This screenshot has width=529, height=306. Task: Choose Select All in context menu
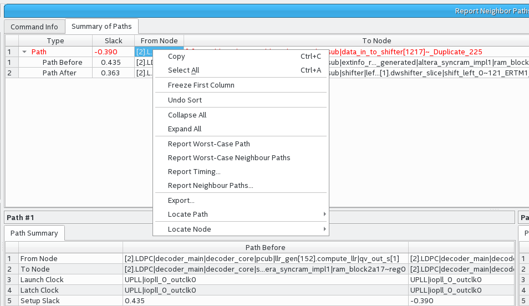184,70
